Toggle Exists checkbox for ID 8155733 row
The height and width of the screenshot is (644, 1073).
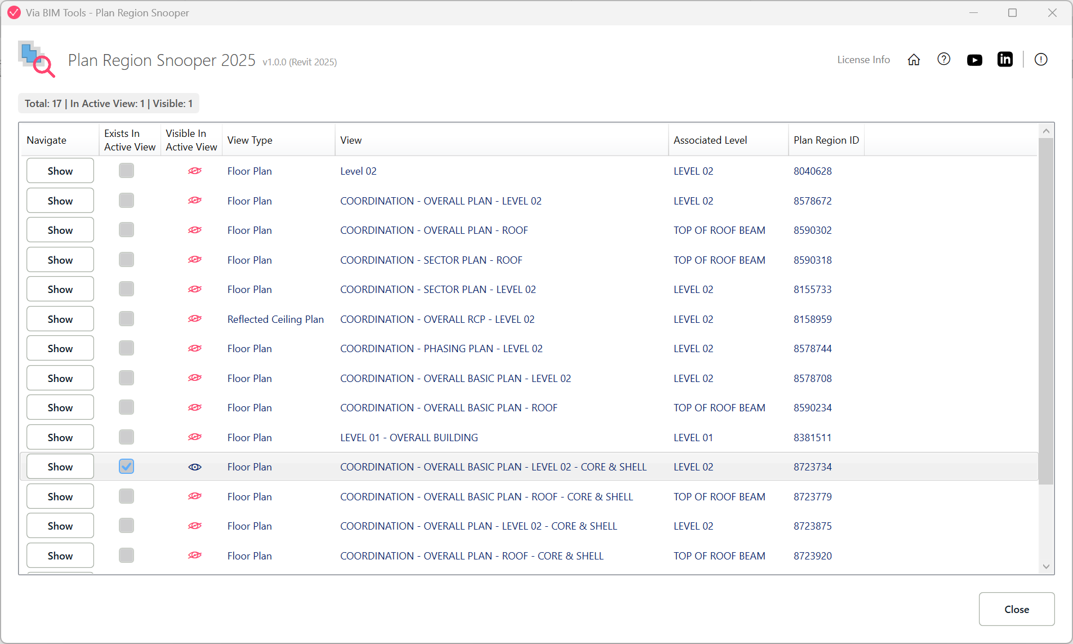[x=126, y=289]
